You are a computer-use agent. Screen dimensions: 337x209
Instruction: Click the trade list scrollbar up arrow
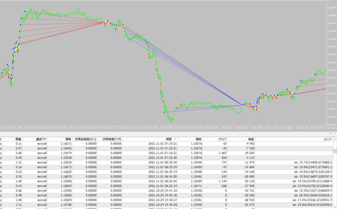pyautogui.click(x=335, y=140)
